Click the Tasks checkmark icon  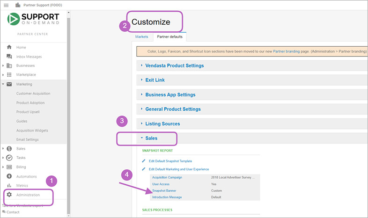[9, 158]
